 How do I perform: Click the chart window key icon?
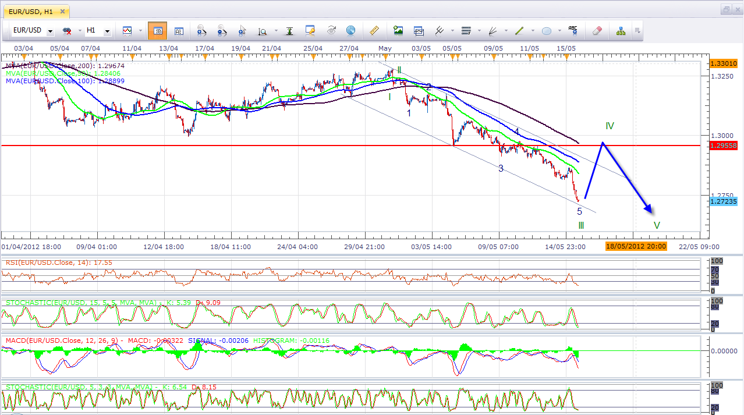tap(310, 30)
